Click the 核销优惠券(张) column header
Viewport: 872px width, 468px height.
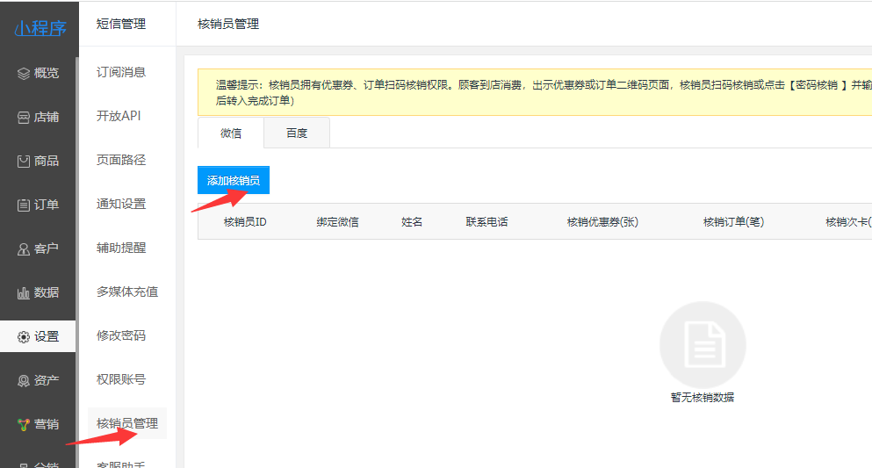[x=602, y=222]
